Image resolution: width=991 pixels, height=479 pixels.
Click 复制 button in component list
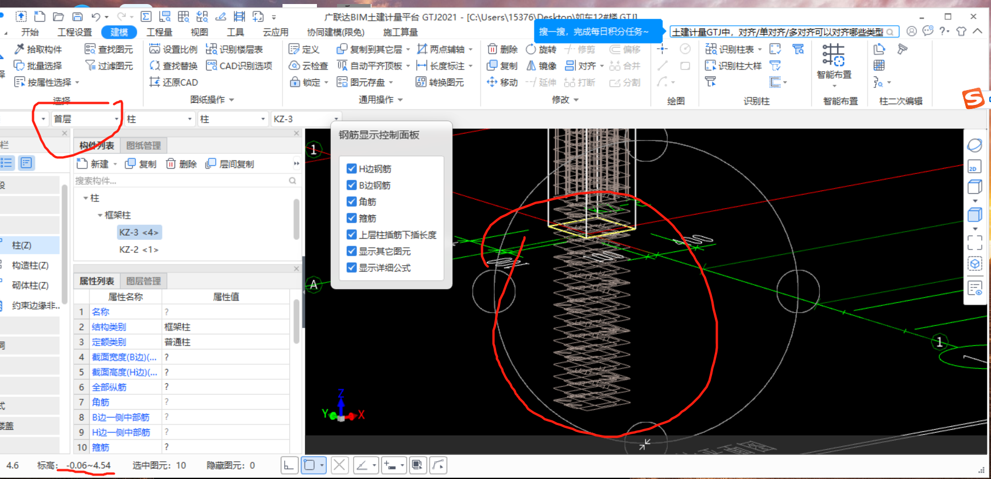click(141, 164)
